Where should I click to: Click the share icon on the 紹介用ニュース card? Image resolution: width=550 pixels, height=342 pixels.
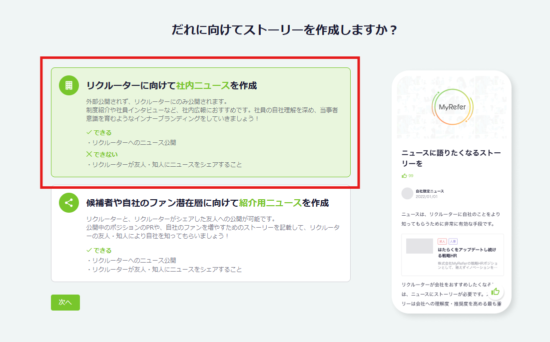(x=69, y=203)
